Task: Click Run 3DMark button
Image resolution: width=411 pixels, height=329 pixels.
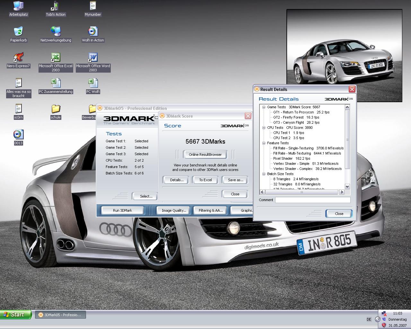Action: pos(122,210)
